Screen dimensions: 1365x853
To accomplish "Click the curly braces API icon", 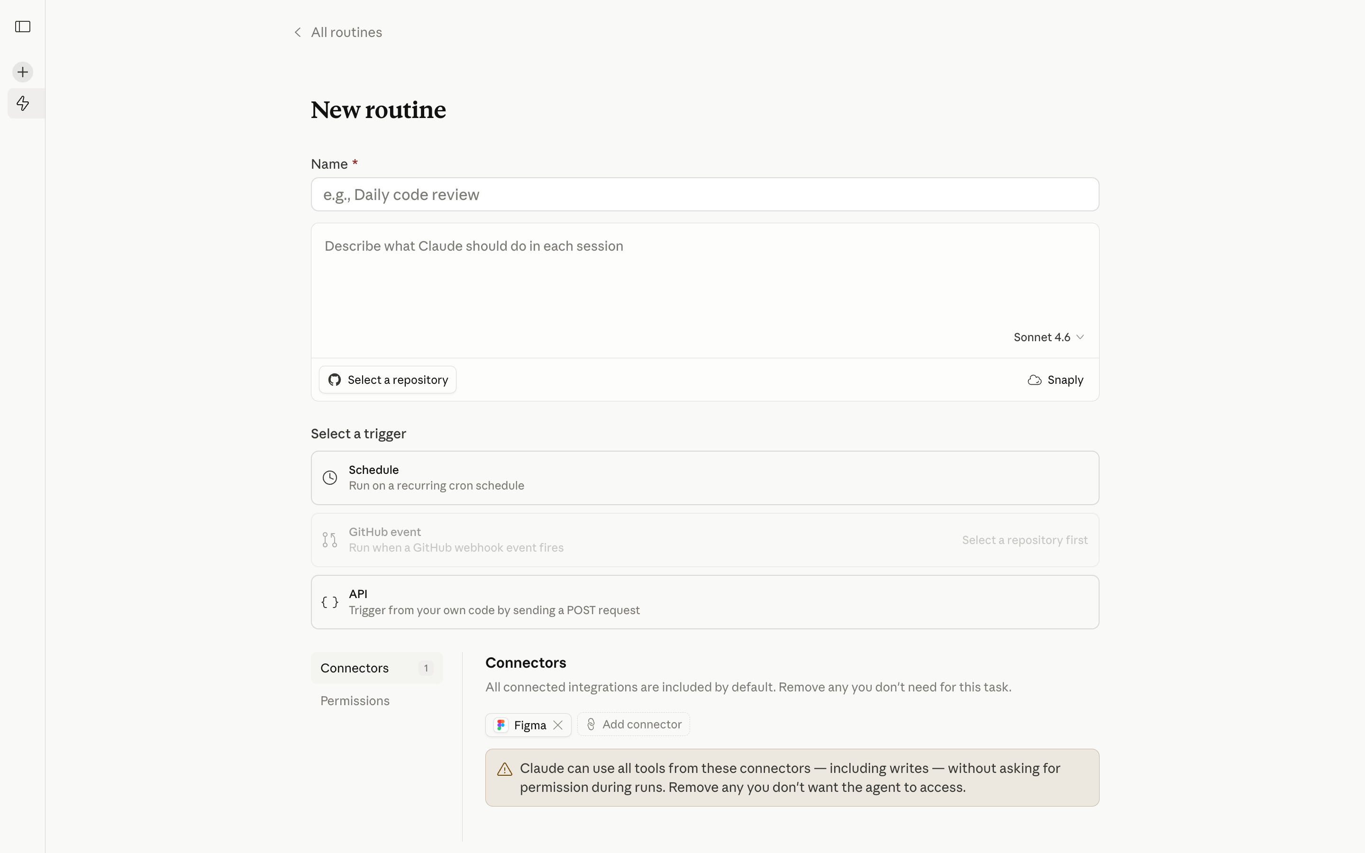I will pyautogui.click(x=330, y=602).
